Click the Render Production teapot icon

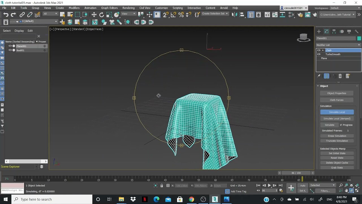click(x=315, y=14)
